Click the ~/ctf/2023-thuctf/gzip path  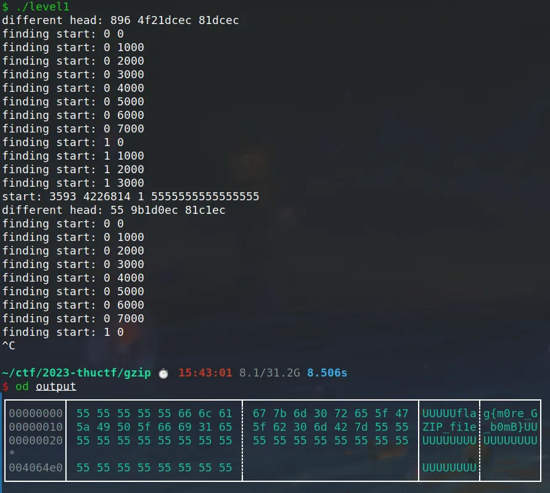point(76,373)
